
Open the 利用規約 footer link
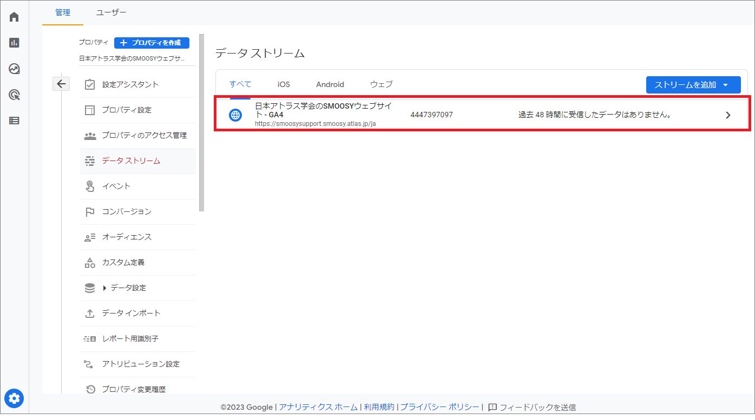pyautogui.click(x=379, y=407)
